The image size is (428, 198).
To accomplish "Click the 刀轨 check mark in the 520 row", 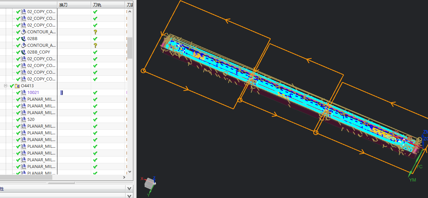I will (x=95, y=120).
